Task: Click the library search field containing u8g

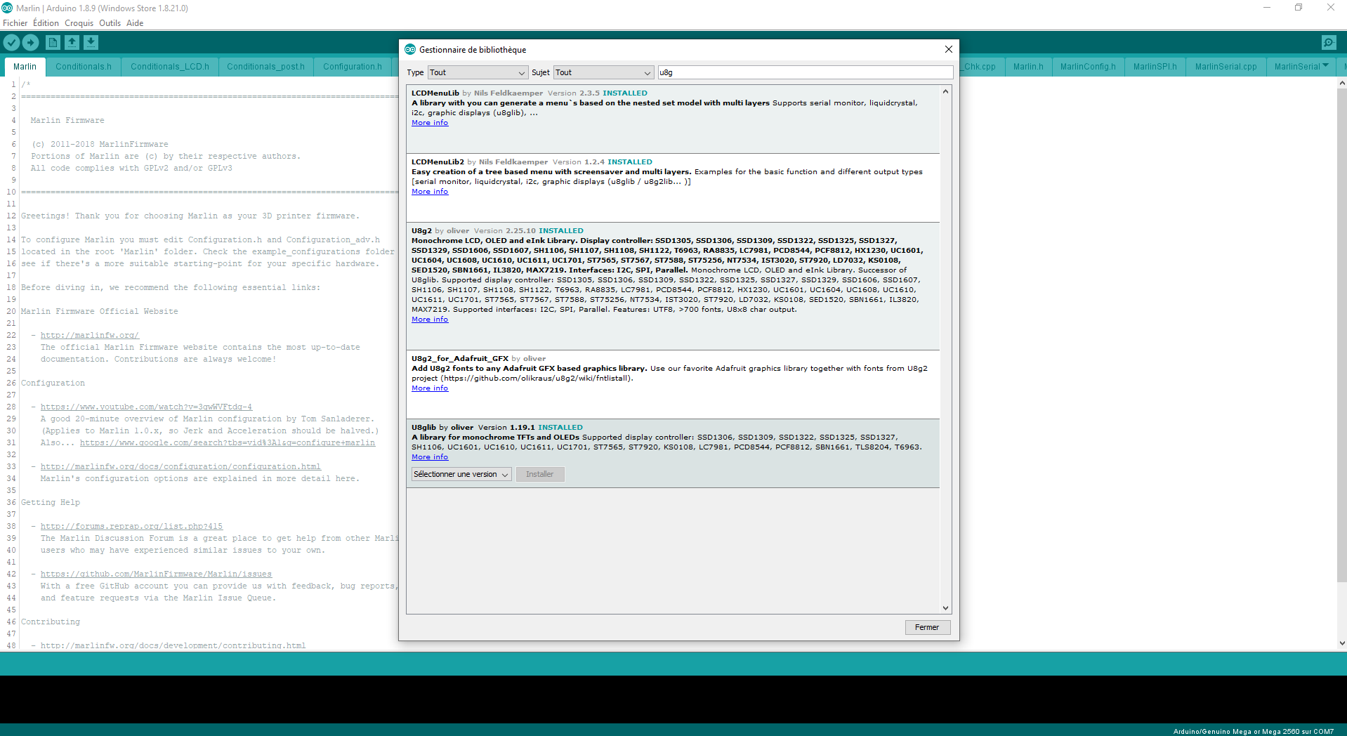Action: pos(806,72)
